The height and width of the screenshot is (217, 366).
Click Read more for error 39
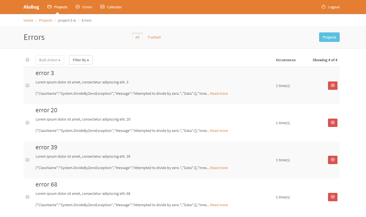point(219,168)
